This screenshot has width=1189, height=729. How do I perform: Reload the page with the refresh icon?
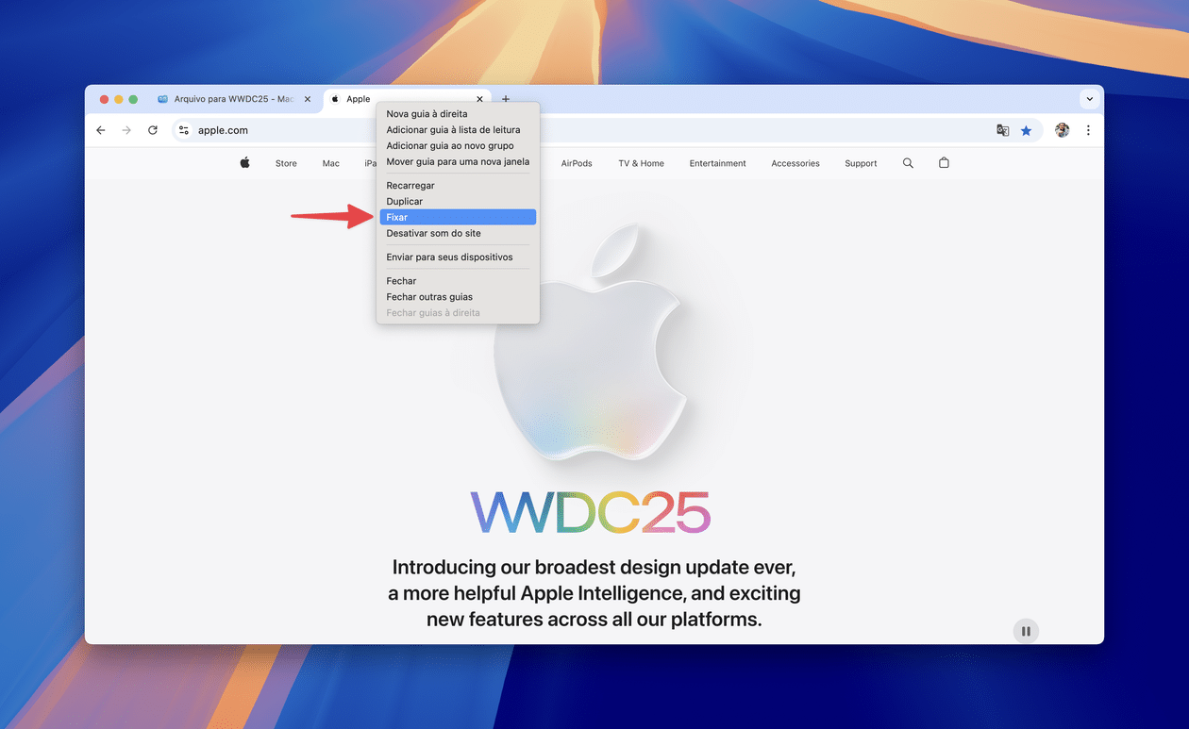[153, 130]
